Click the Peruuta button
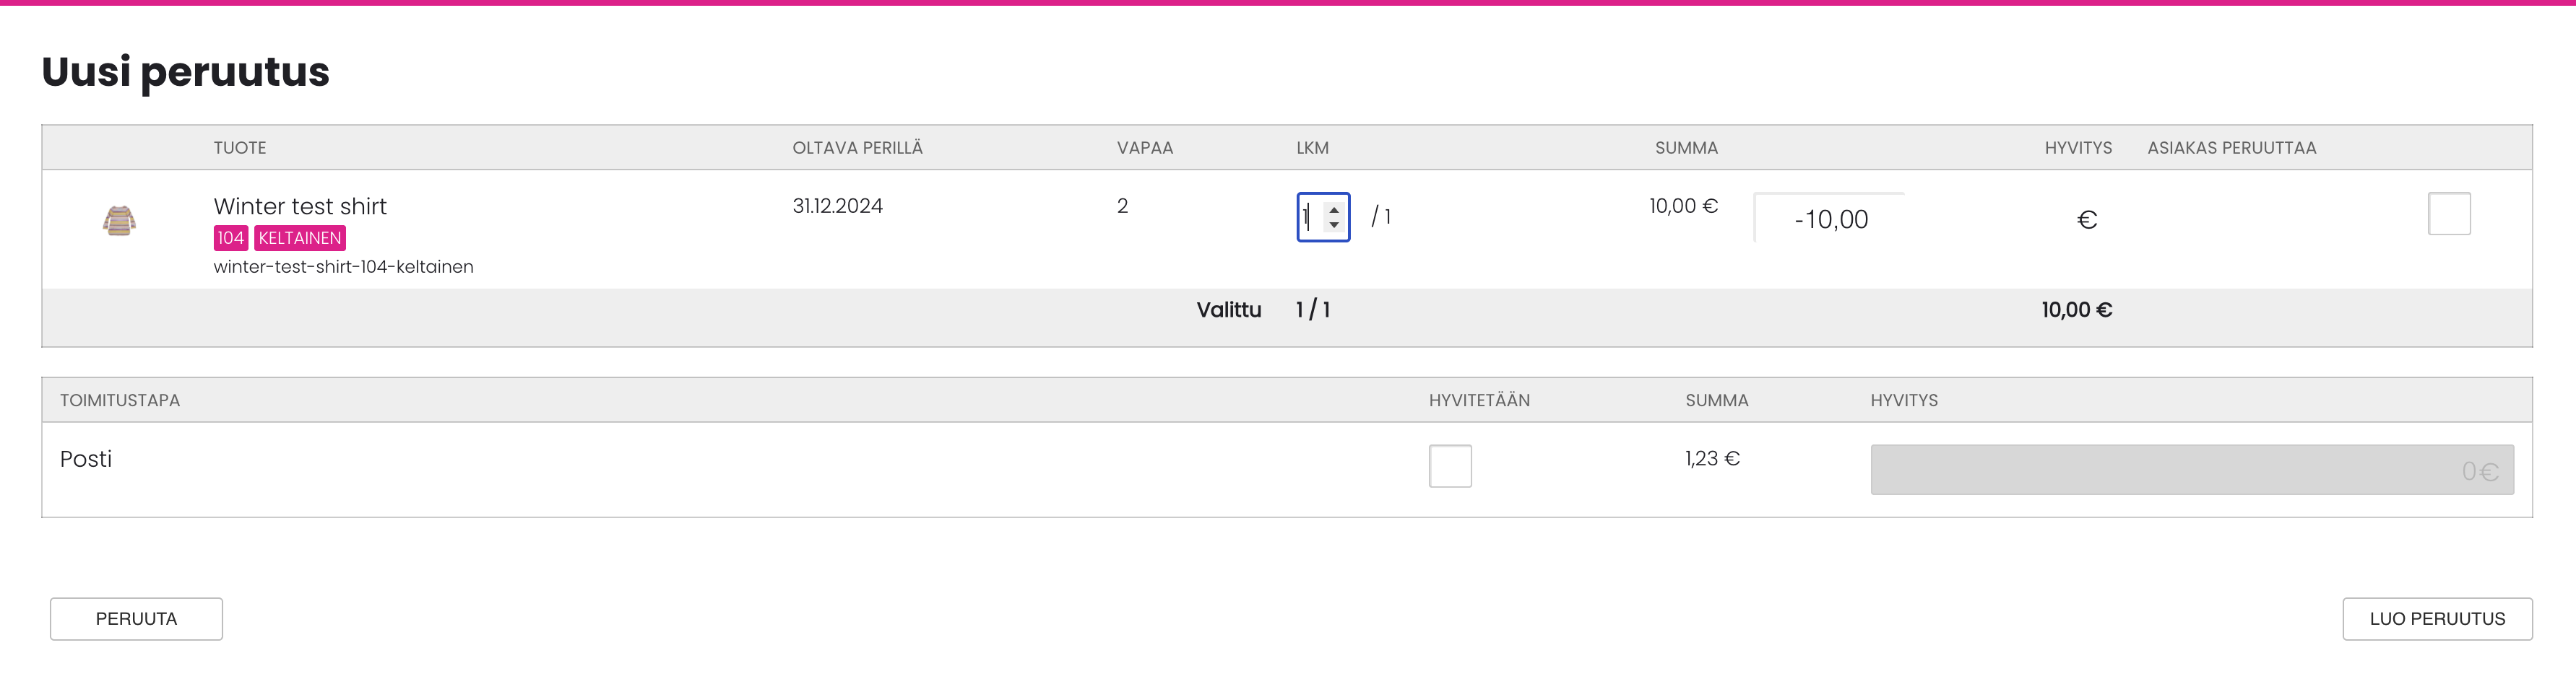 tap(136, 619)
